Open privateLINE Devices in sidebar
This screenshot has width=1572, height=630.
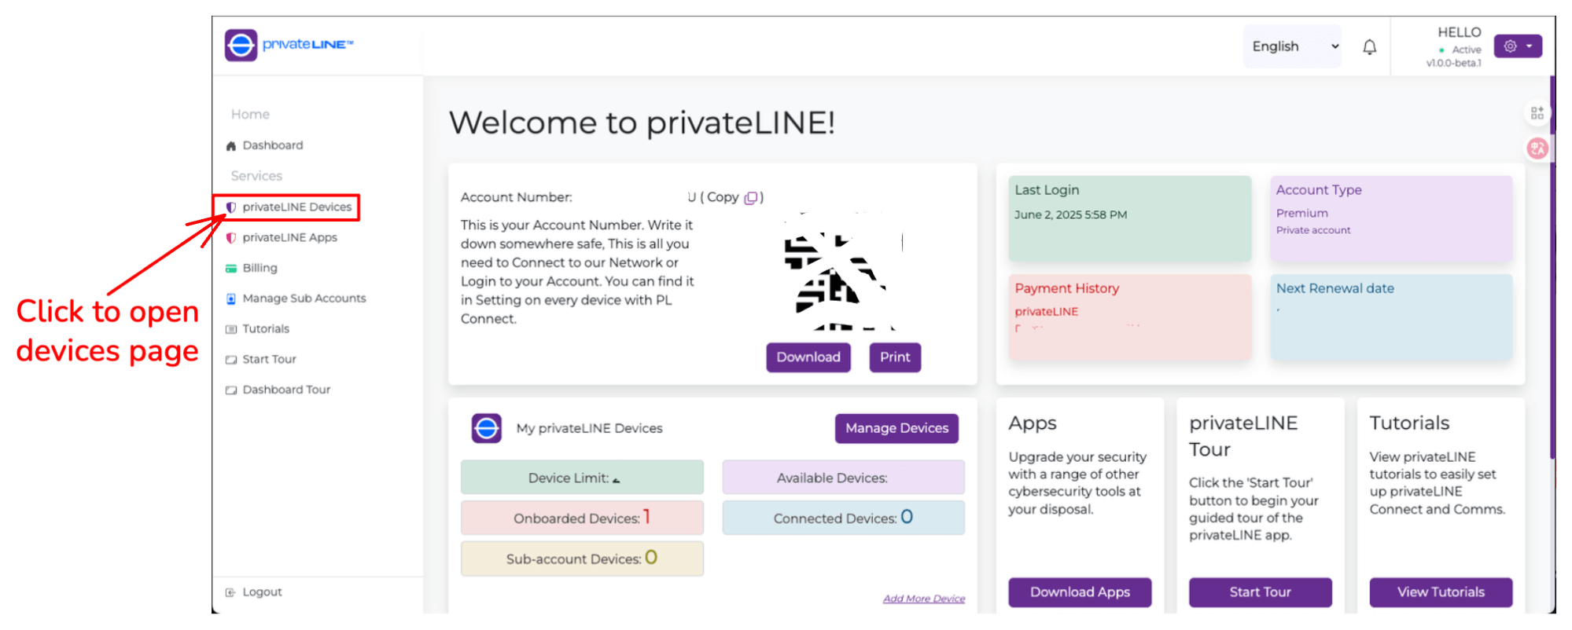click(296, 207)
